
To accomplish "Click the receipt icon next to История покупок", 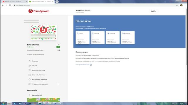I will pyautogui.click(x=29, y=70).
